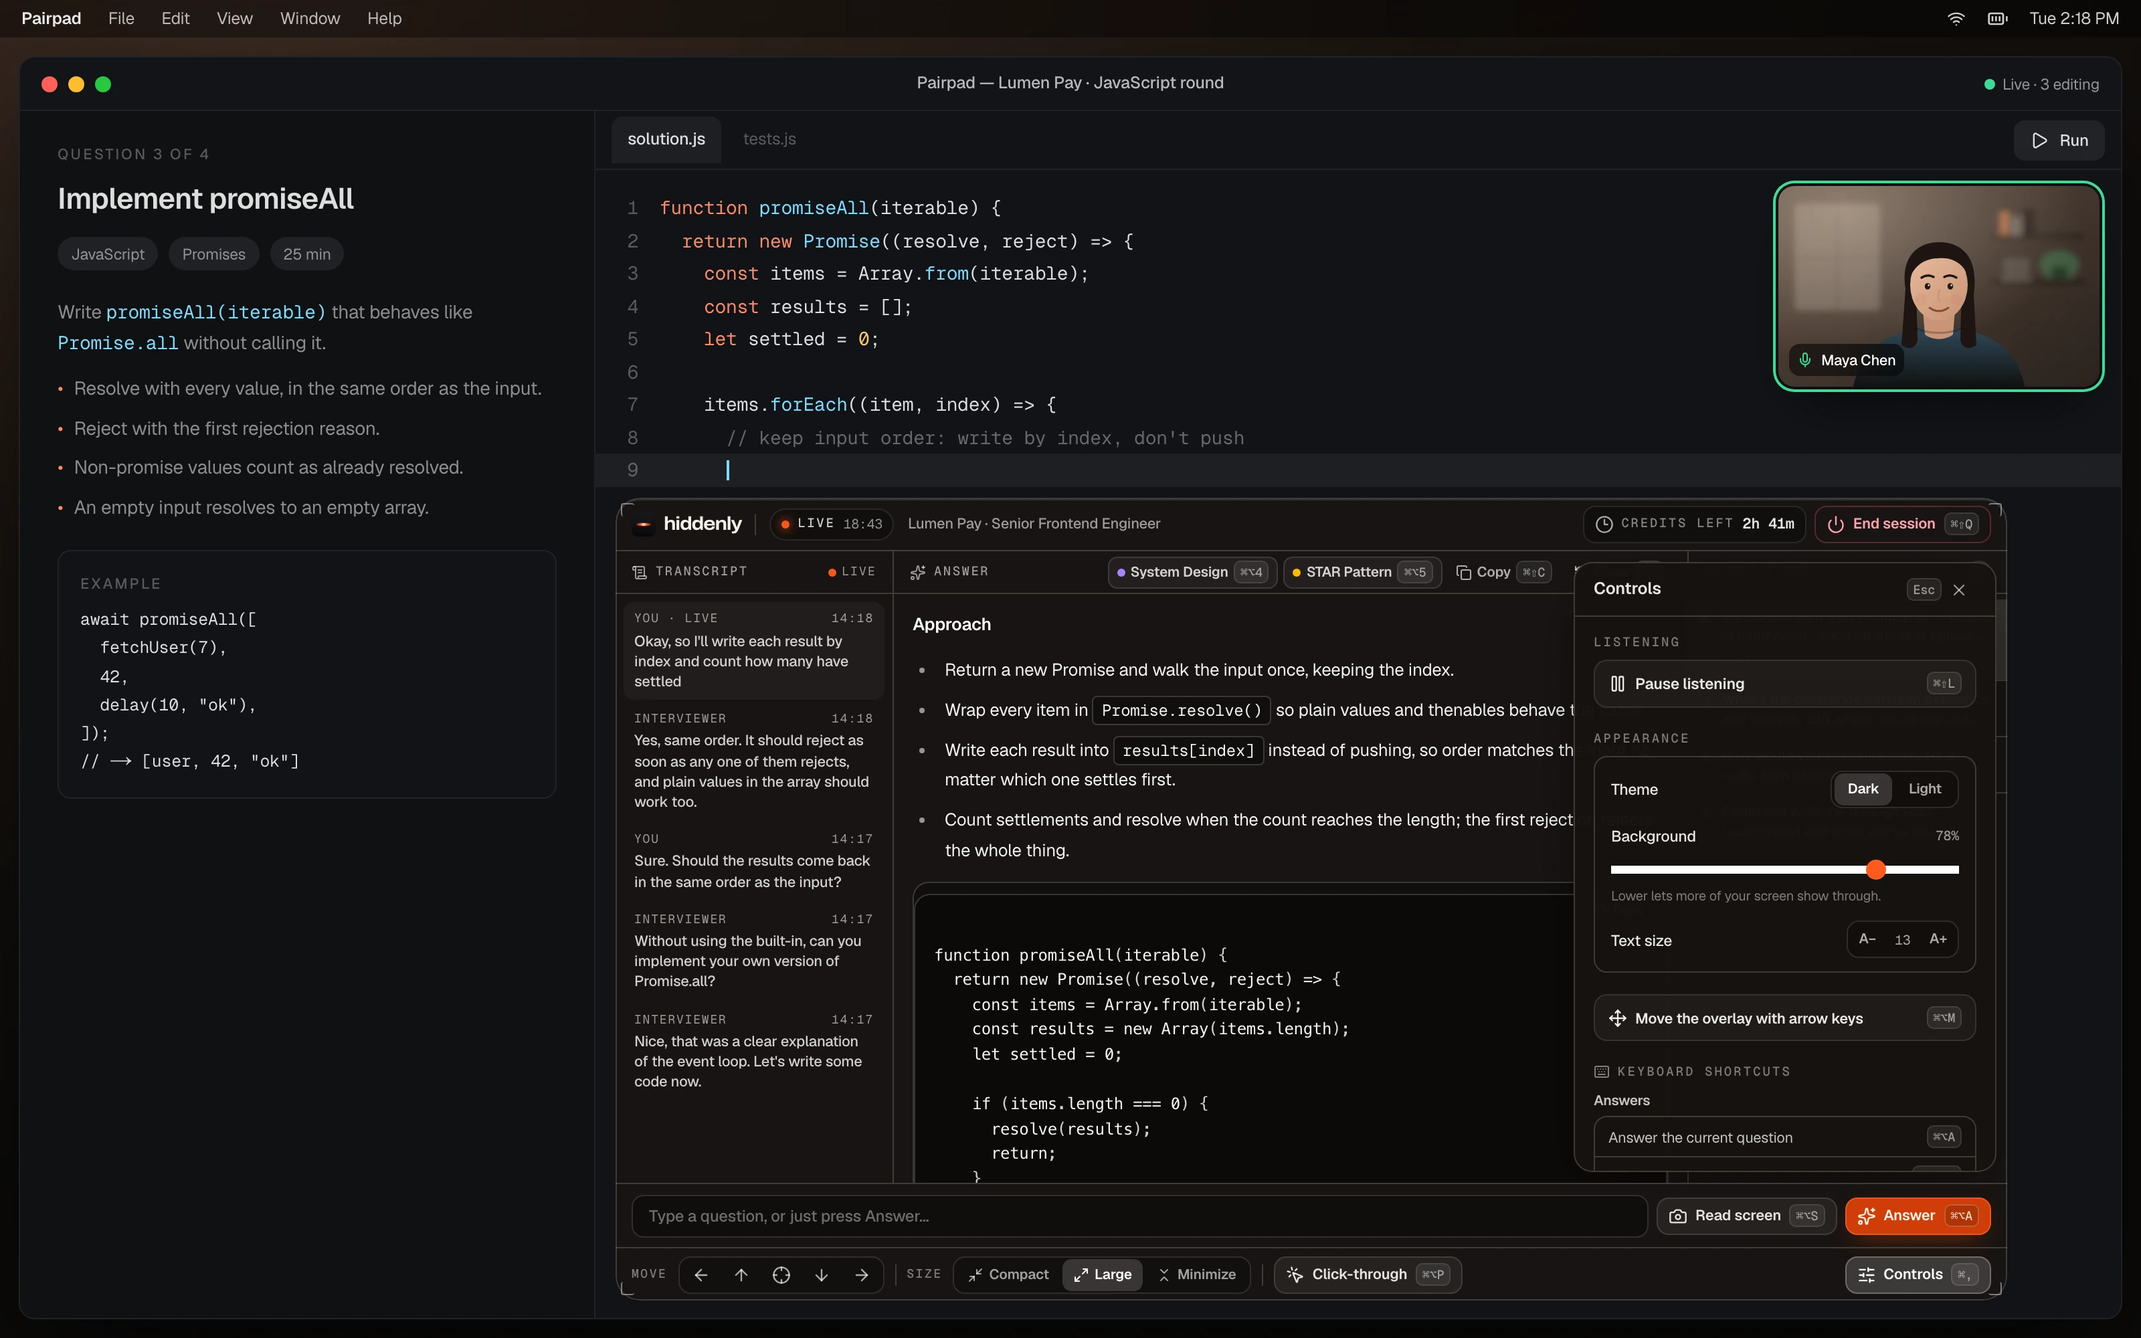Click the results[index] code chip in answer
2141x1338 pixels.
tap(1188, 751)
